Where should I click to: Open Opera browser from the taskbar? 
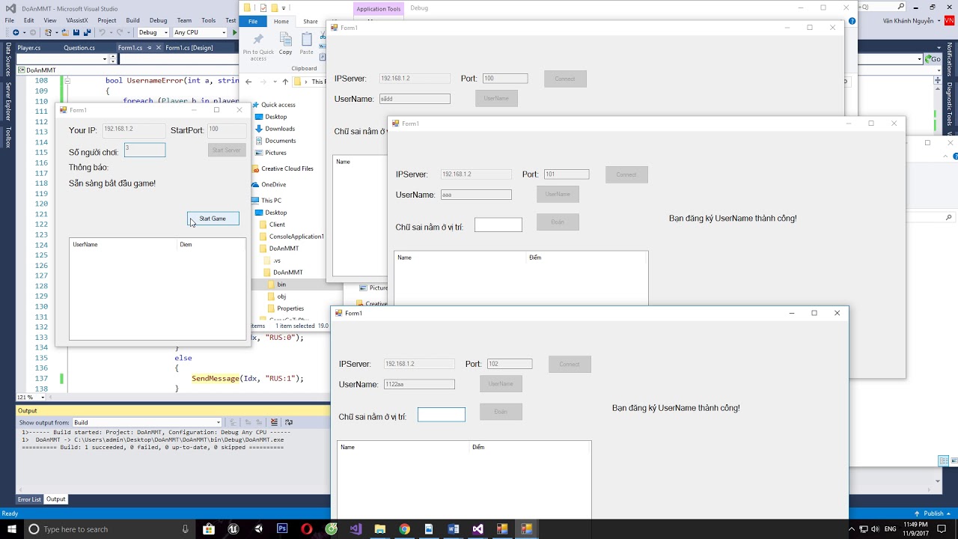[x=307, y=529]
